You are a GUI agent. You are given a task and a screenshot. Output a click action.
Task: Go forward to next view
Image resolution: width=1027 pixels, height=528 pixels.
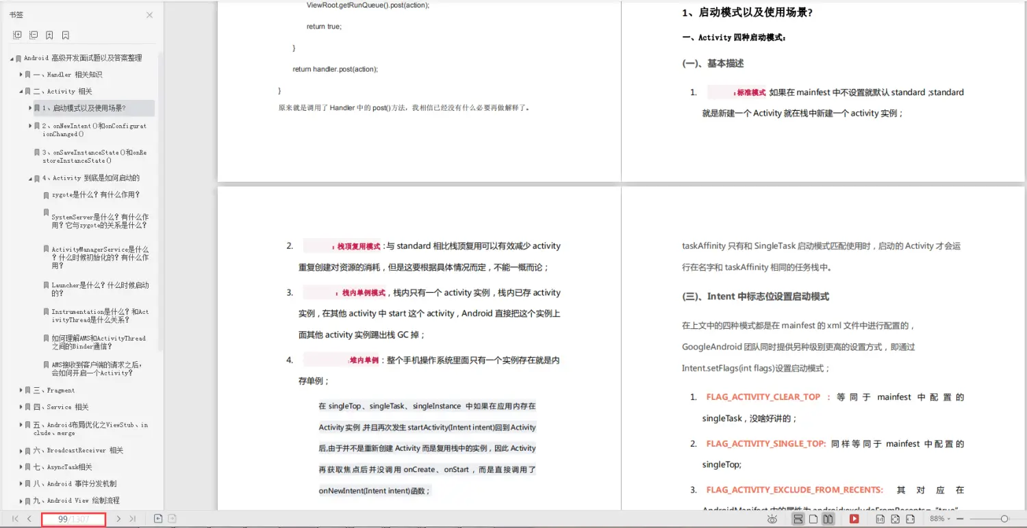(x=173, y=519)
